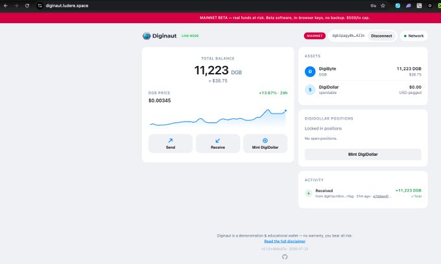The width and height of the screenshot is (441, 264).
Task: Click the final confirmation status
Action: point(416,196)
